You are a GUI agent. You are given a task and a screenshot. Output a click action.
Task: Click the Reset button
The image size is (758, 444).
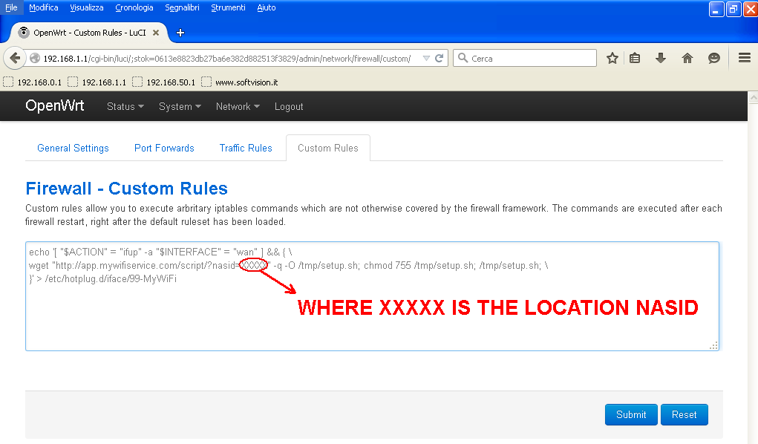pos(684,414)
